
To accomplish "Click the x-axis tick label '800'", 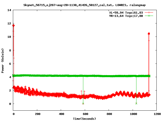I will pyautogui.click(x=109, y=114).
